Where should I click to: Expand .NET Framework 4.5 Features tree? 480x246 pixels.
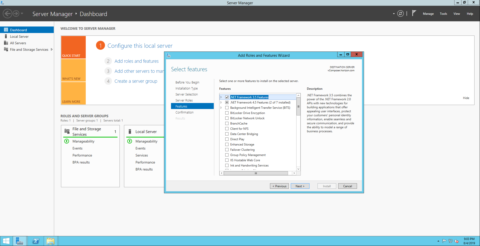coord(221,102)
